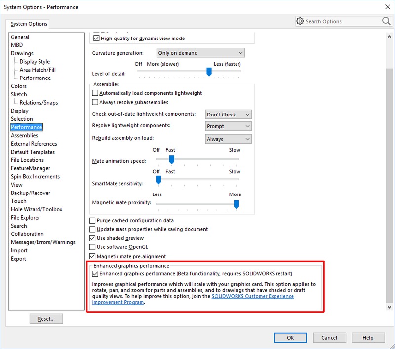Toggle Enhanced graphics performance checkbox
The height and width of the screenshot is (349, 395).
(96, 274)
